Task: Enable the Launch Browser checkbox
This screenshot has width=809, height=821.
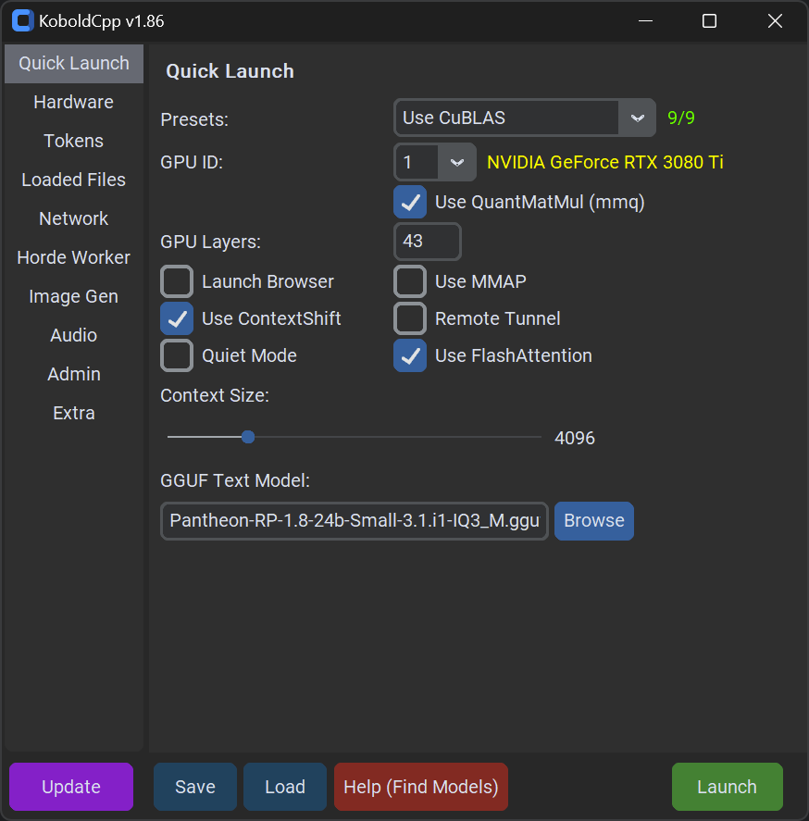Action: 177,281
